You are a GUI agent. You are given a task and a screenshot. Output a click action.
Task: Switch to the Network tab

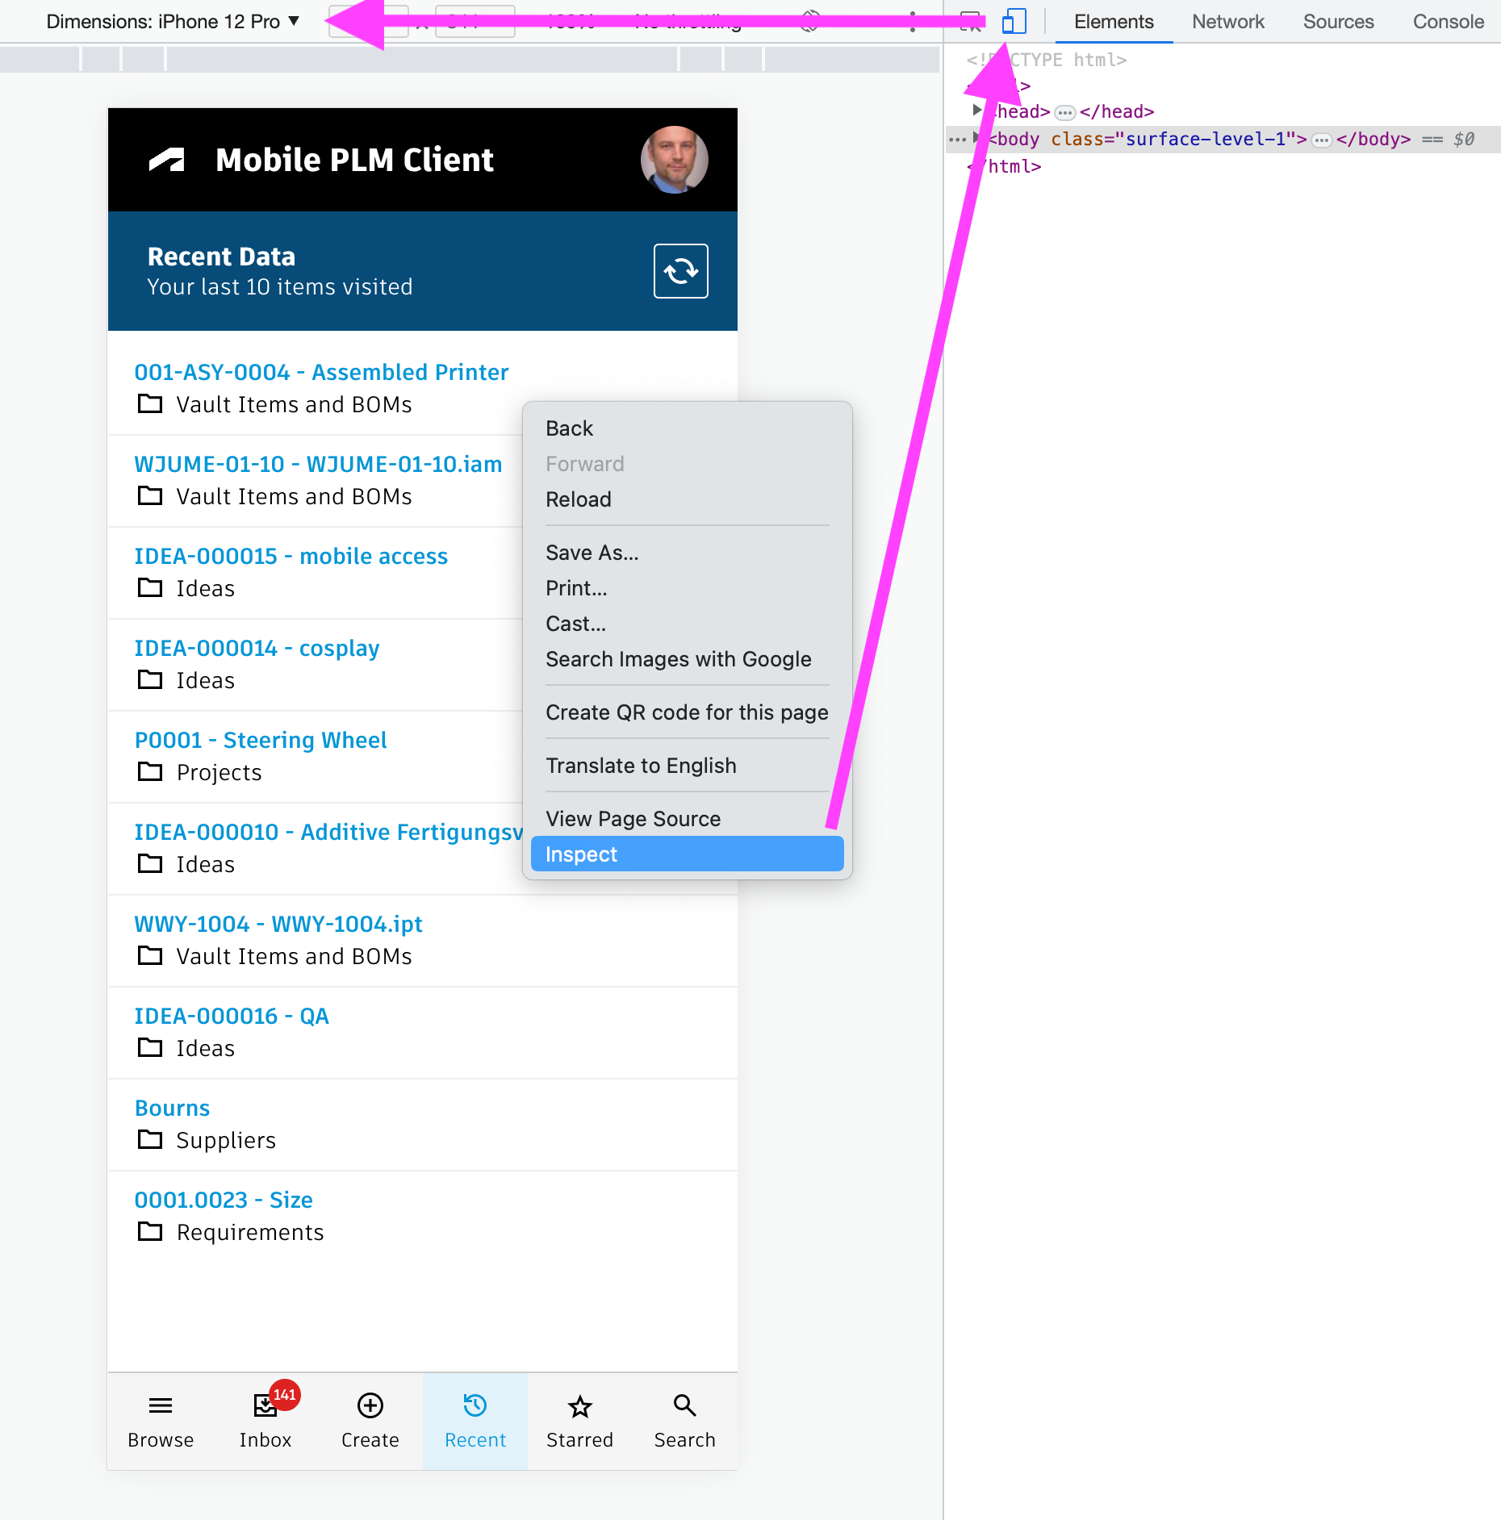1227,22
